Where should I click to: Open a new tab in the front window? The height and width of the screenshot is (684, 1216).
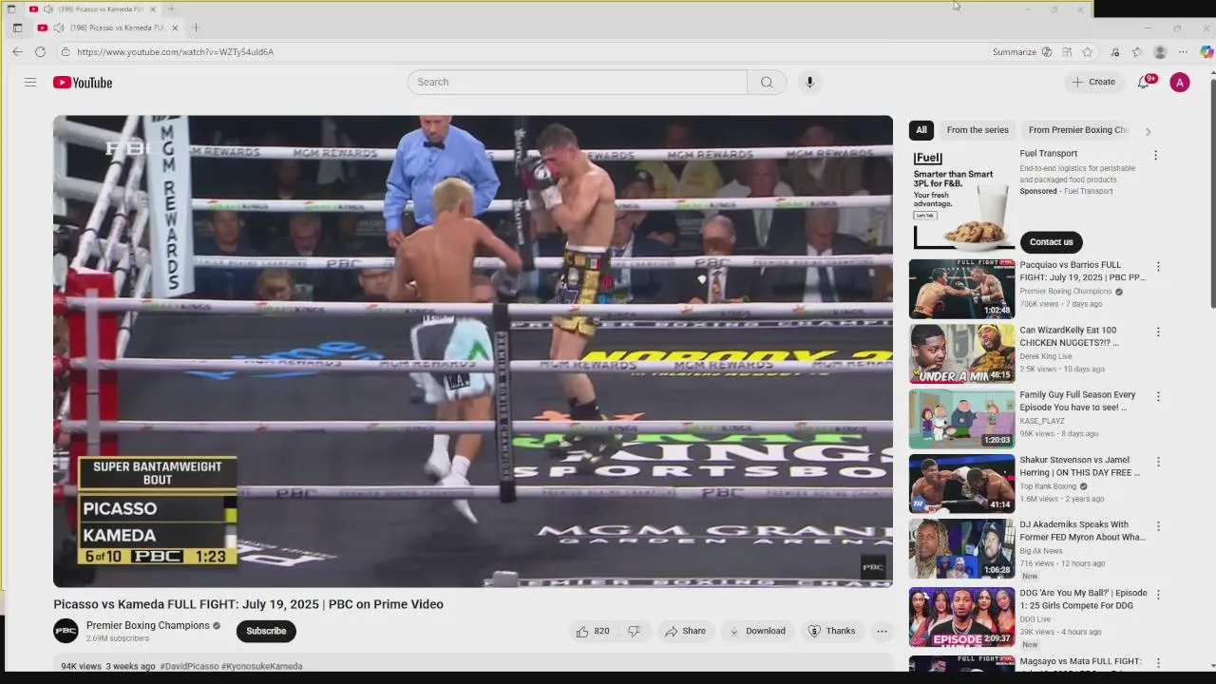click(196, 28)
